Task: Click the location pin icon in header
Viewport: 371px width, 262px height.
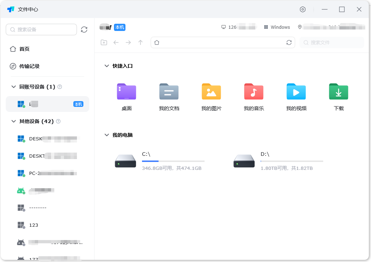Action: pos(300,27)
